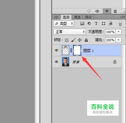The height and width of the screenshot is (123, 126).
Task: Click the 不透明度 100% value field
Action: 110,32
